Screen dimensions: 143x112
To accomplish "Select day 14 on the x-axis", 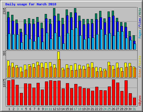I will click(63, 109).
